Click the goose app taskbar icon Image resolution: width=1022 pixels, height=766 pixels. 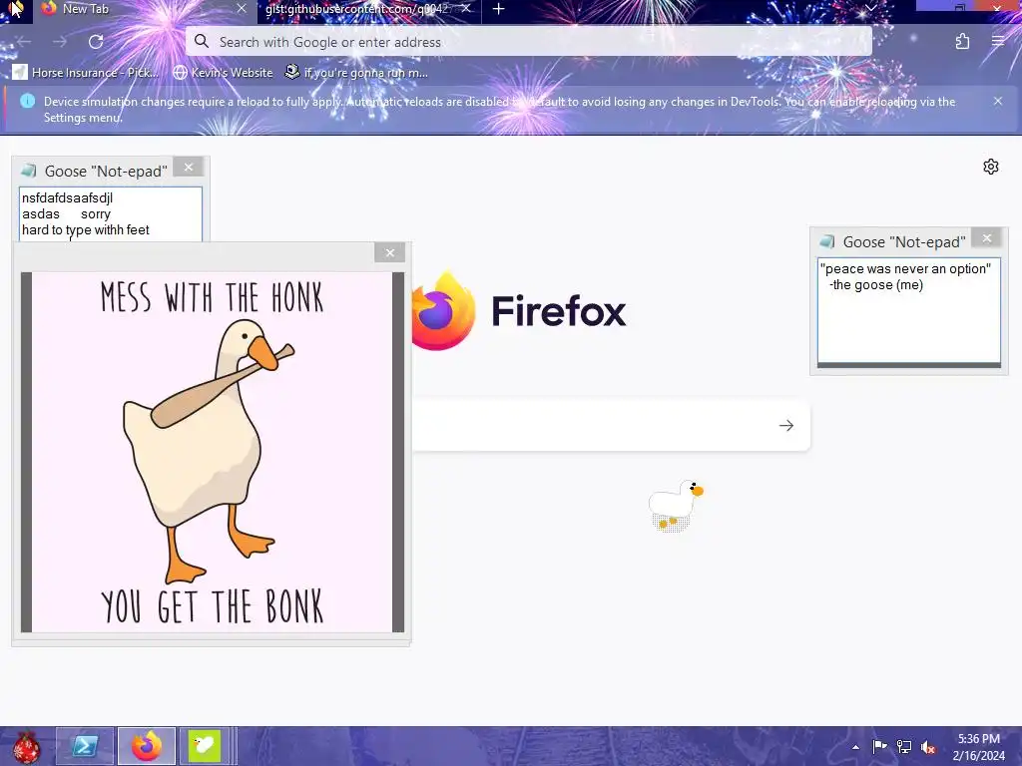(204, 746)
